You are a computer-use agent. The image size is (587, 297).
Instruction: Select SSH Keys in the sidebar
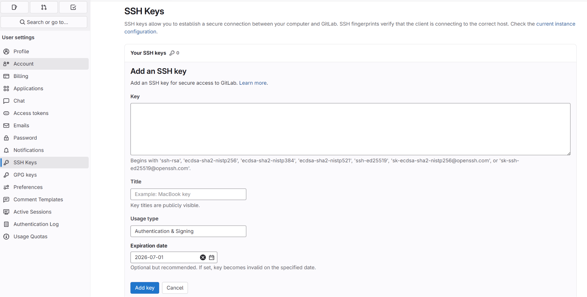(44, 163)
